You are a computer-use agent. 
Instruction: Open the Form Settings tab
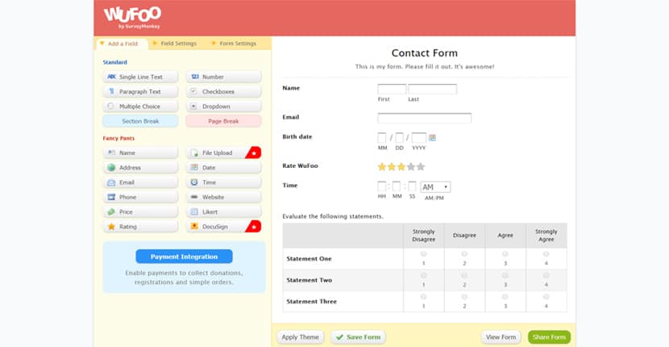tap(235, 44)
